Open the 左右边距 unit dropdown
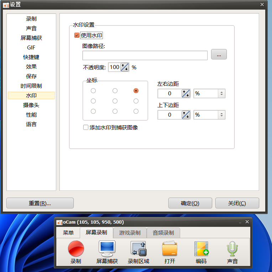Viewport: 272px width, 272px height. (x=209, y=94)
